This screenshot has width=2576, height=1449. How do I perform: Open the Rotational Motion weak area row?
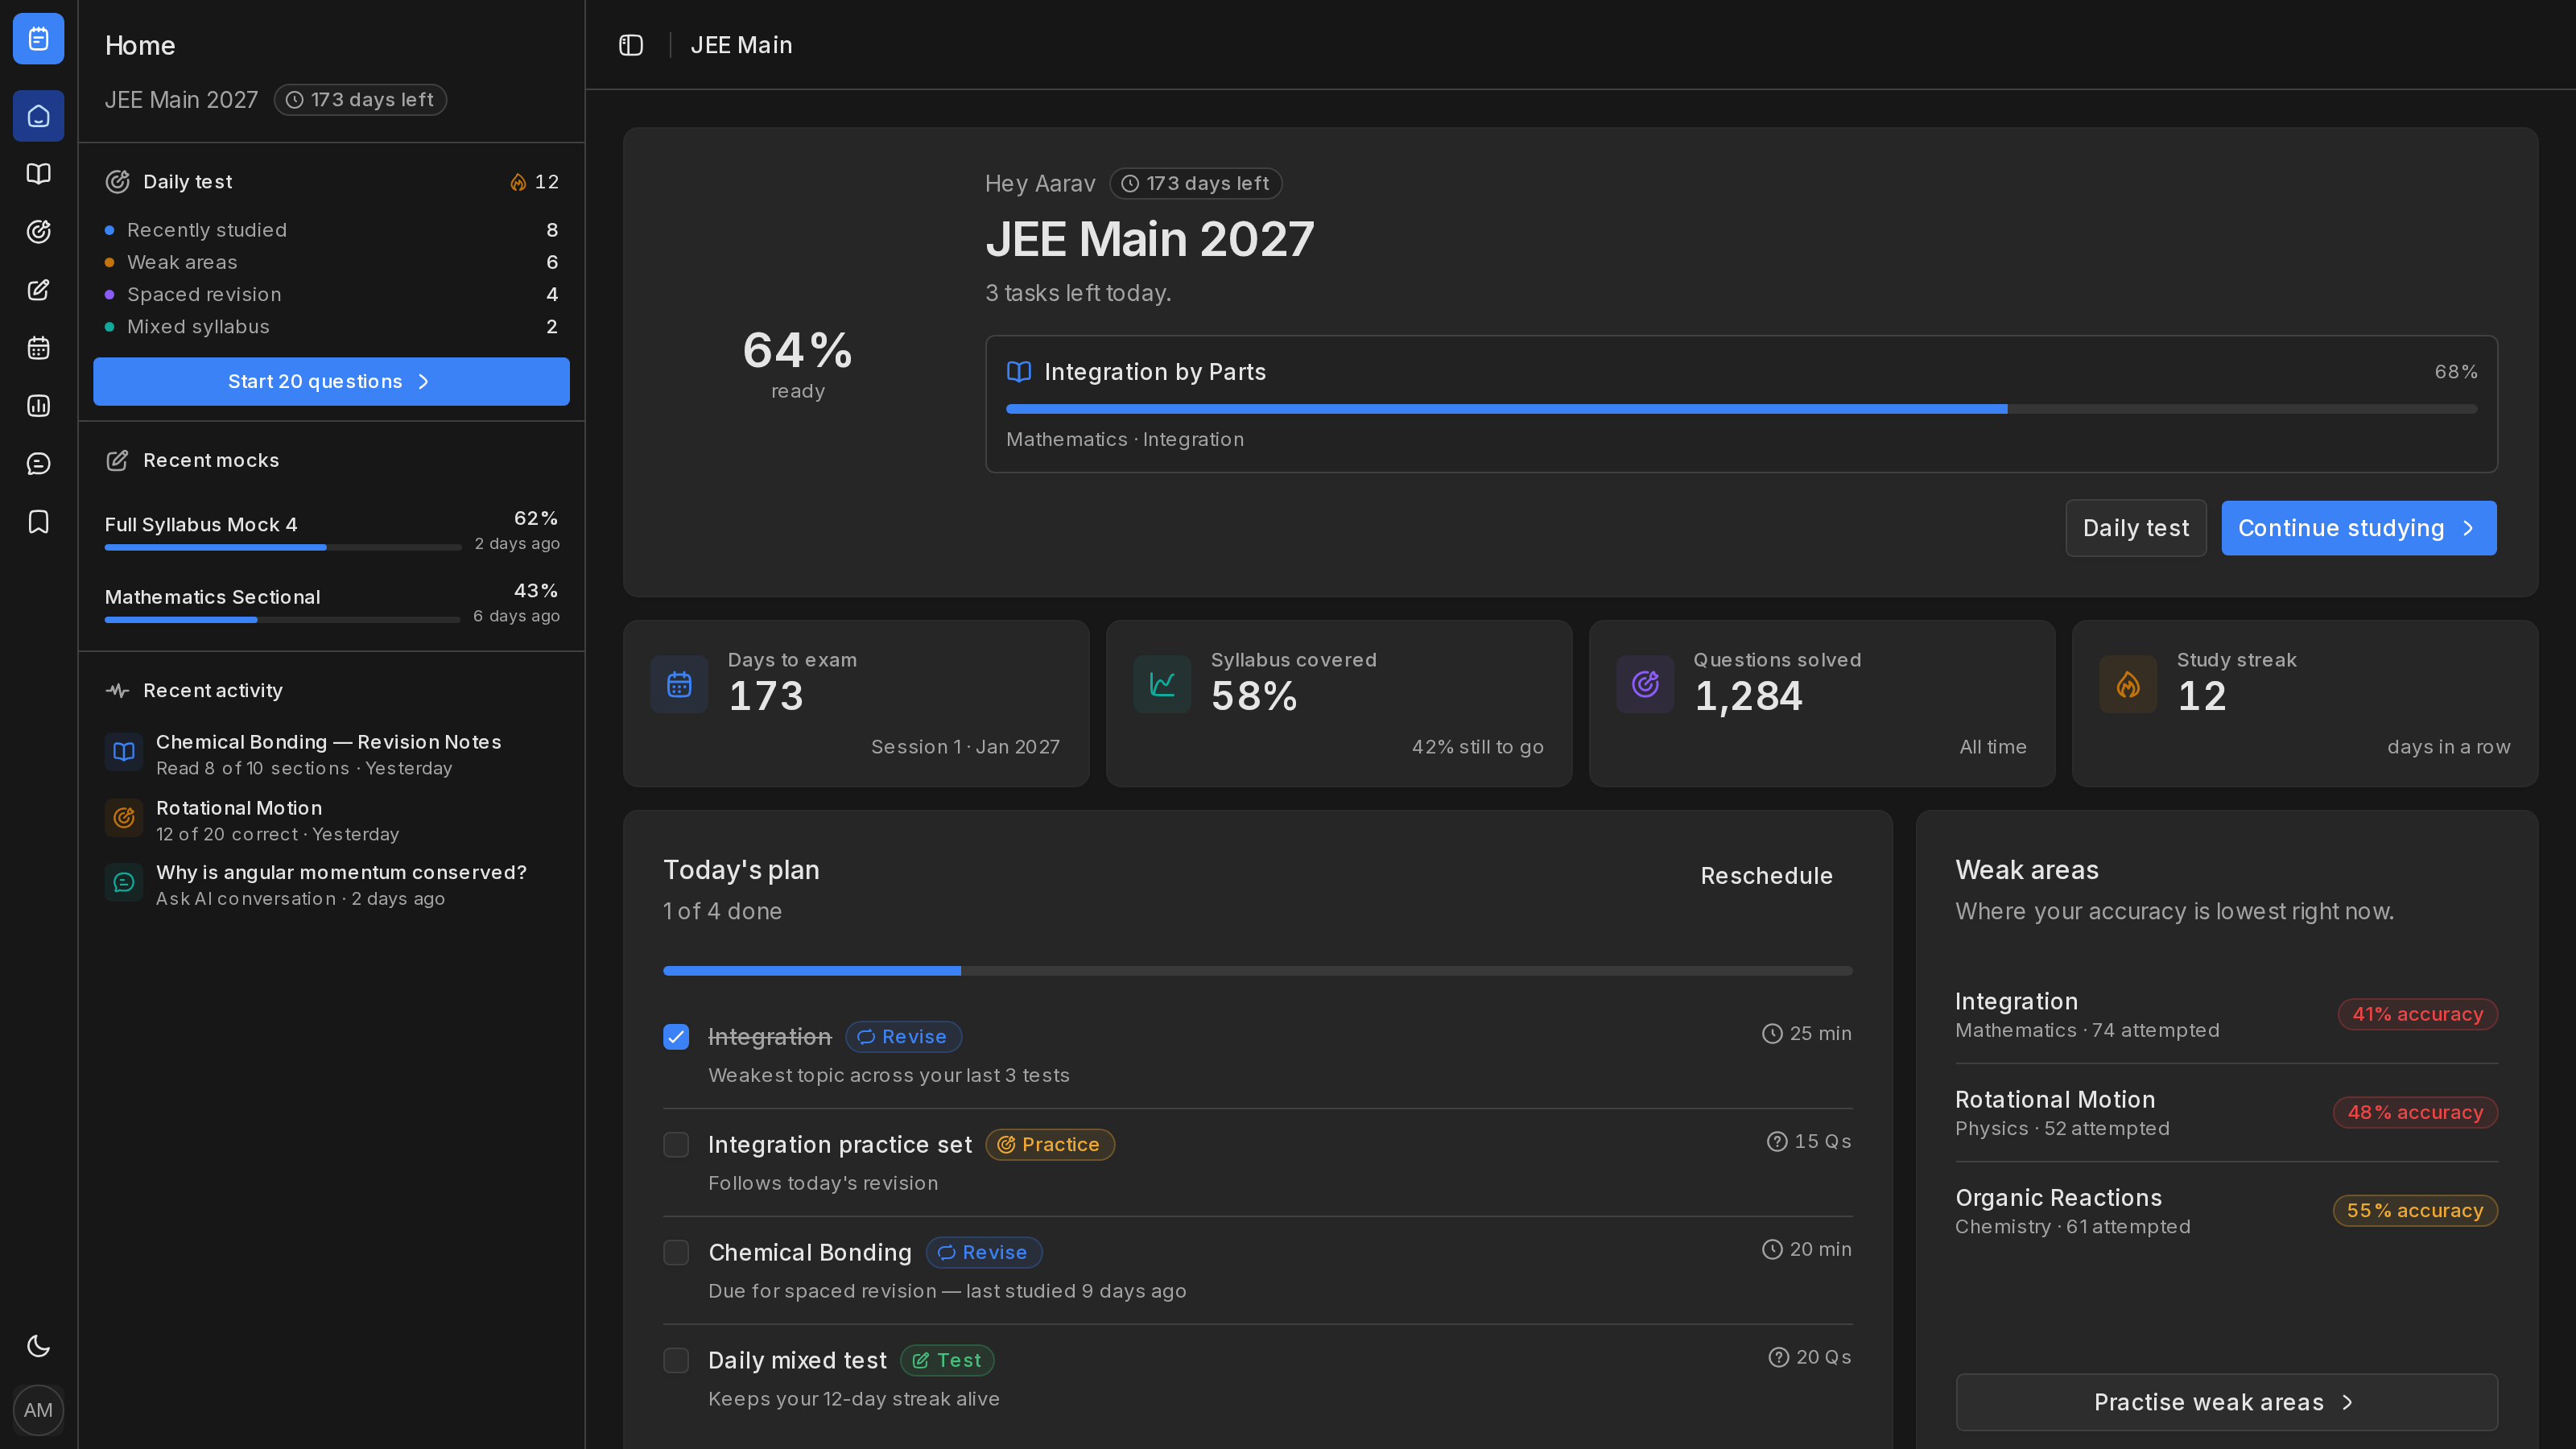(x=2226, y=1113)
